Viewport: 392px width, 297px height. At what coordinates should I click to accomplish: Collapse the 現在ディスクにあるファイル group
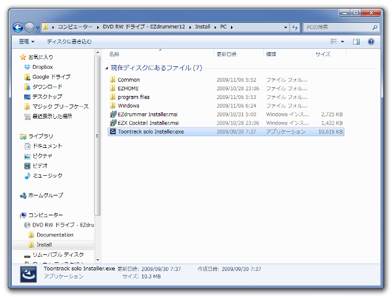pyautogui.click(x=107, y=68)
